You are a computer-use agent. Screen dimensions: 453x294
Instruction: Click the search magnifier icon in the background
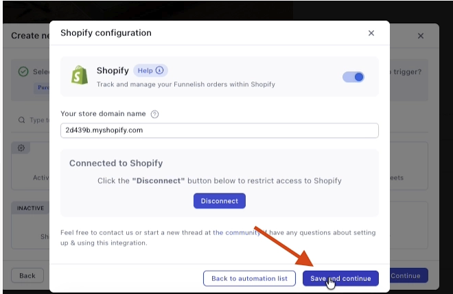(23, 120)
